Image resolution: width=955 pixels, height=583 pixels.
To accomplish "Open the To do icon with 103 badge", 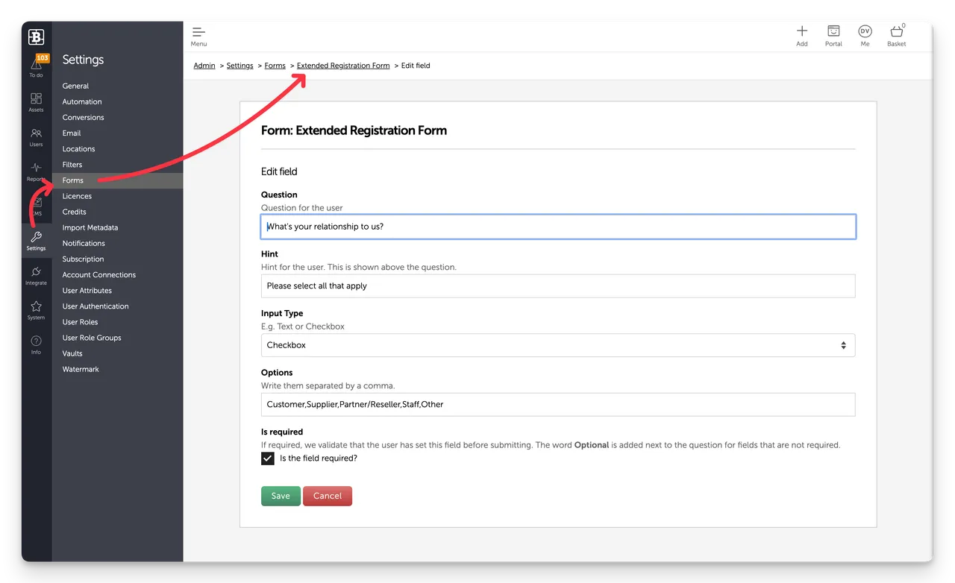I will (37, 66).
